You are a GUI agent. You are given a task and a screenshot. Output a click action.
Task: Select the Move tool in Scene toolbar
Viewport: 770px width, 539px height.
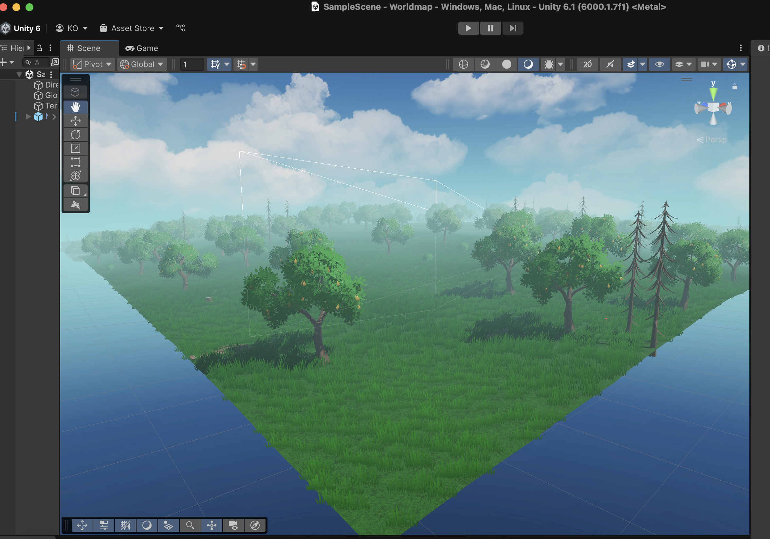[x=75, y=121]
